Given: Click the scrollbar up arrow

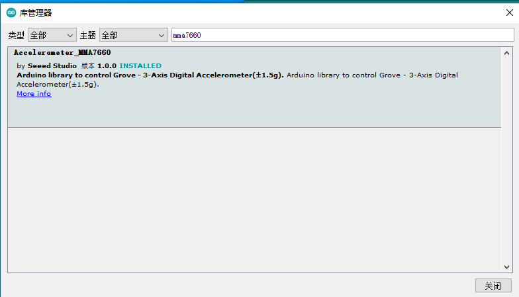Looking at the screenshot, I should click(507, 53).
